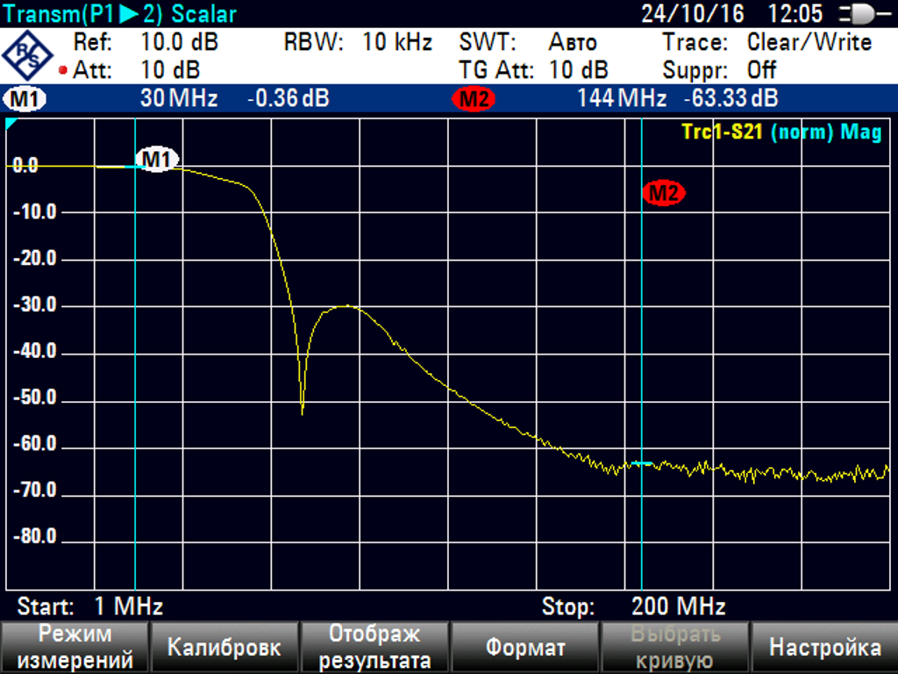
Task: Click the red M2 badge in marker bar
Action: [x=474, y=99]
